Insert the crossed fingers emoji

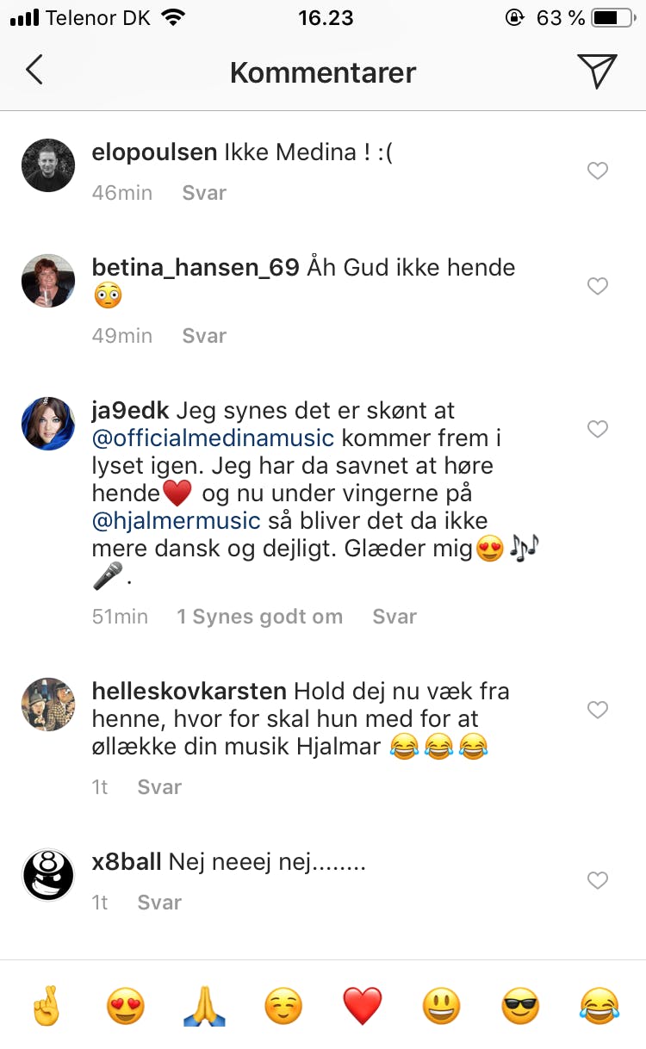click(46, 1005)
